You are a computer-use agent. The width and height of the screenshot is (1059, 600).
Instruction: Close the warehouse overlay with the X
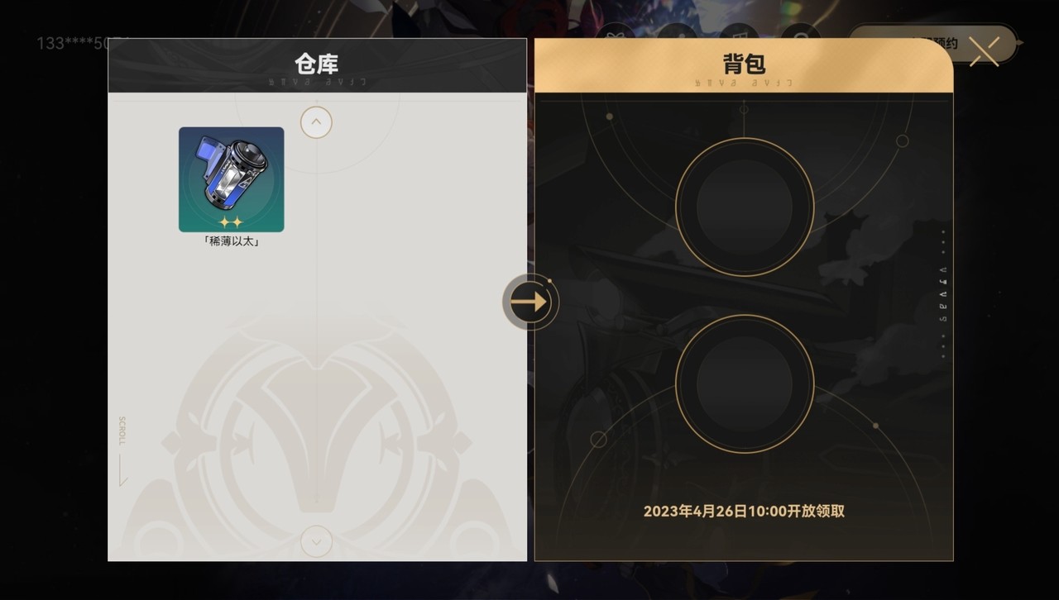tap(985, 51)
